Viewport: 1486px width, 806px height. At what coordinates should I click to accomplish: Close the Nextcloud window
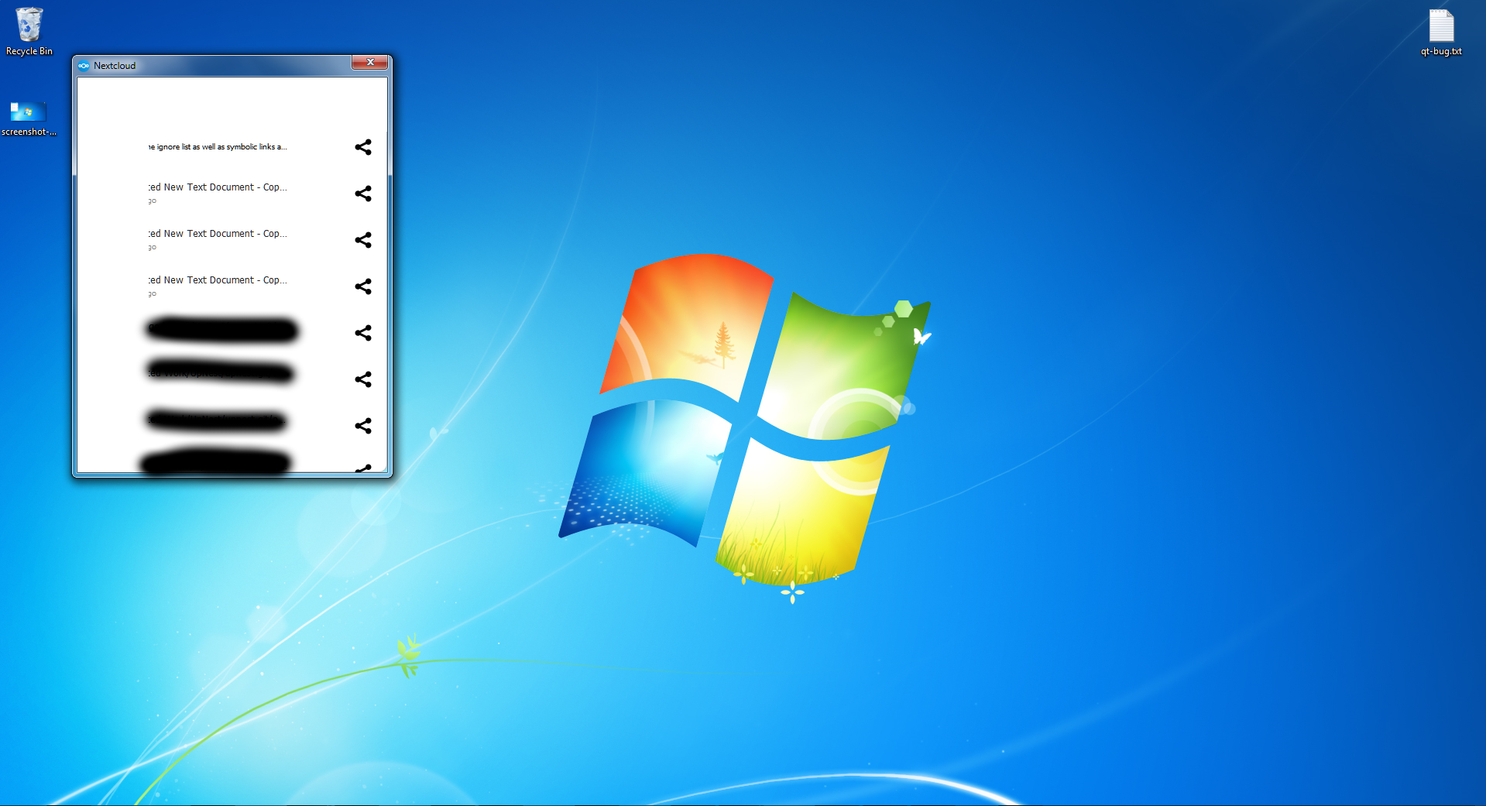pos(370,63)
